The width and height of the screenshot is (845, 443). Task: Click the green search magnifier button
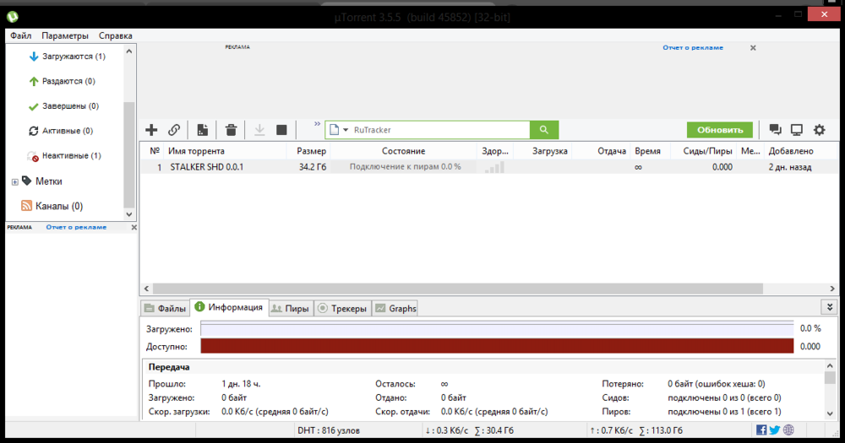pos(543,130)
